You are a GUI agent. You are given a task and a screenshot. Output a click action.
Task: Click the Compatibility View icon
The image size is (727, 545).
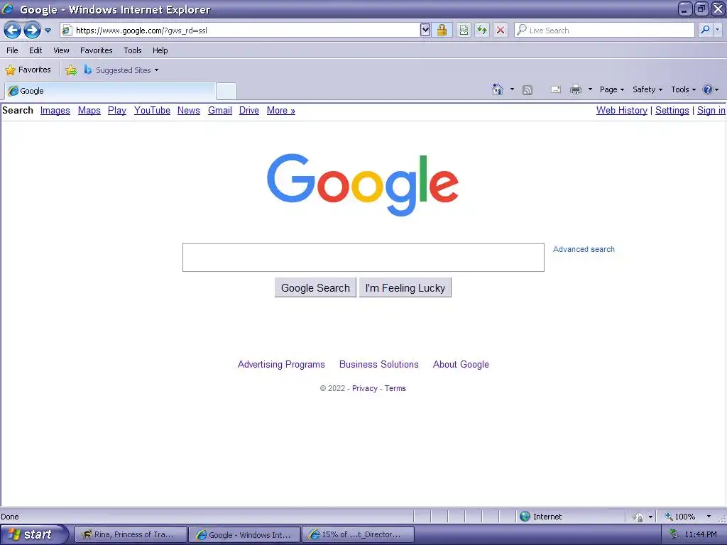(464, 31)
